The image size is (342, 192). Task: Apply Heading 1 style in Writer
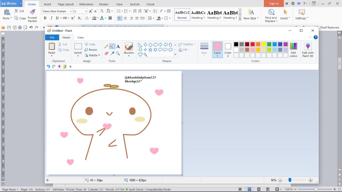point(198,15)
